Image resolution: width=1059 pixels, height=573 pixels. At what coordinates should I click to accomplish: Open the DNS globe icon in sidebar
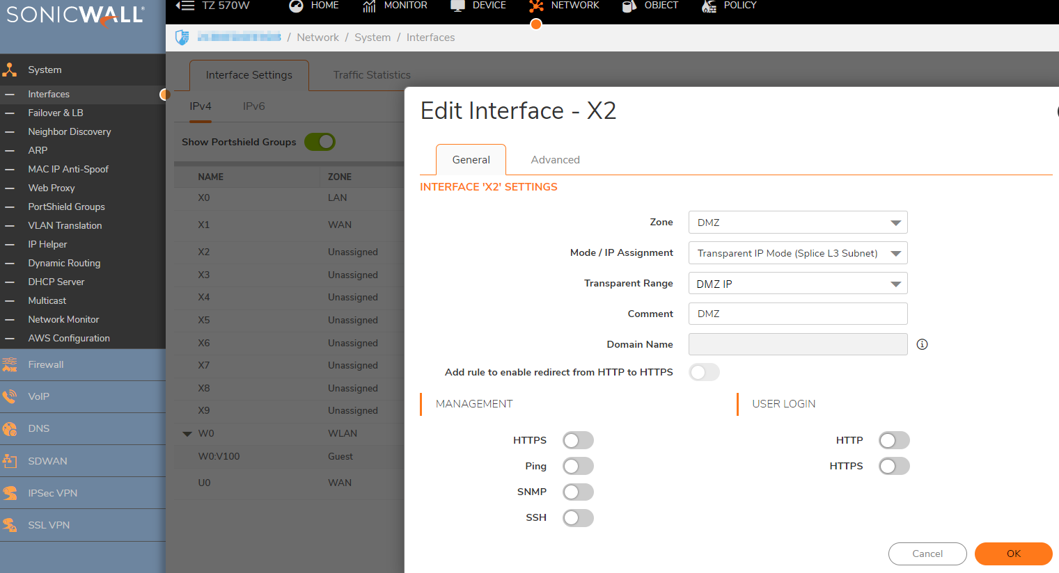tap(10, 429)
